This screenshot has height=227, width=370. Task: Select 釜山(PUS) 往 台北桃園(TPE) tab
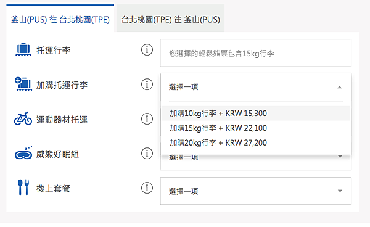(x=60, y=18)
